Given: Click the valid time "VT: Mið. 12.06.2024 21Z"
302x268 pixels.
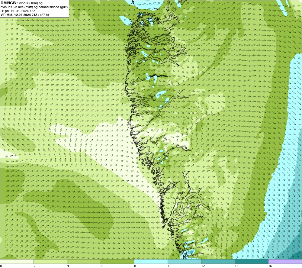Looking at the screenshot, I should click(19, 15).
